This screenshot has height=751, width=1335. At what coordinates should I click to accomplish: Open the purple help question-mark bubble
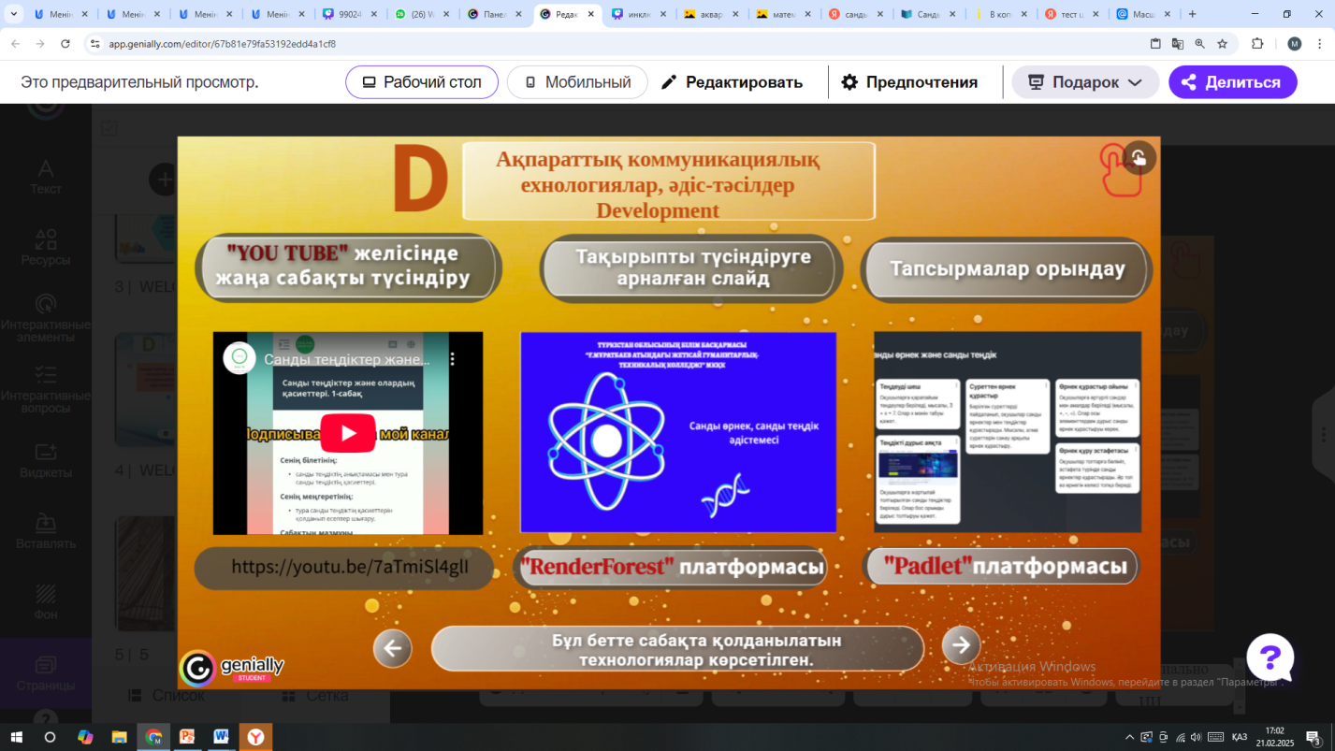[1270, 657]
